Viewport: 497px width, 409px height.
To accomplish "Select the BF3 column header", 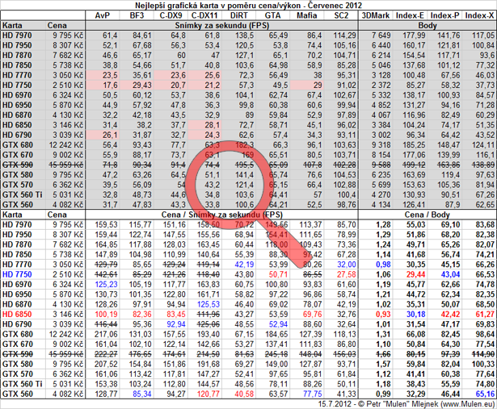I will click(137, 15).
